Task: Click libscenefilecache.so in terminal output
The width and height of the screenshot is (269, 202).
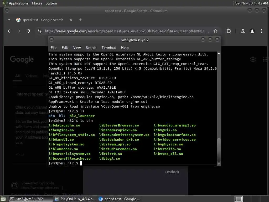Action: pos(69,159)
